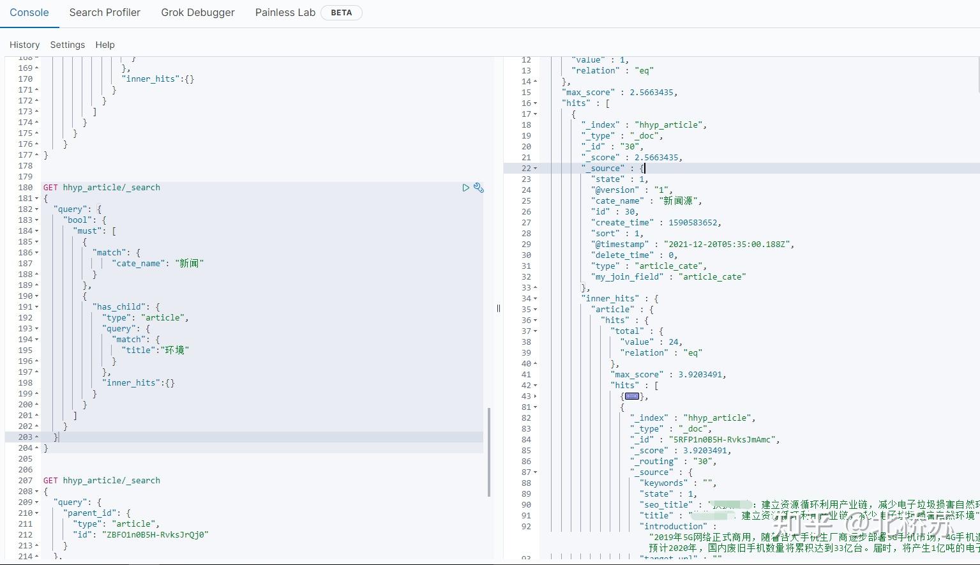Click "cate_name": "新闻" line in editor

[158, 264]
